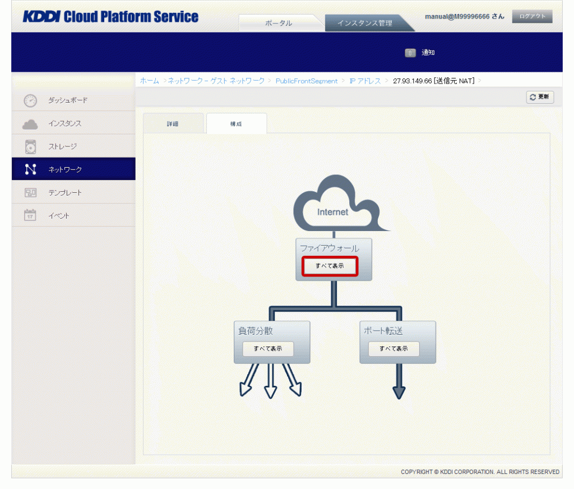574x489 pixels.
Task: Click the dashboard gauge icon
Action: (30, 100)
